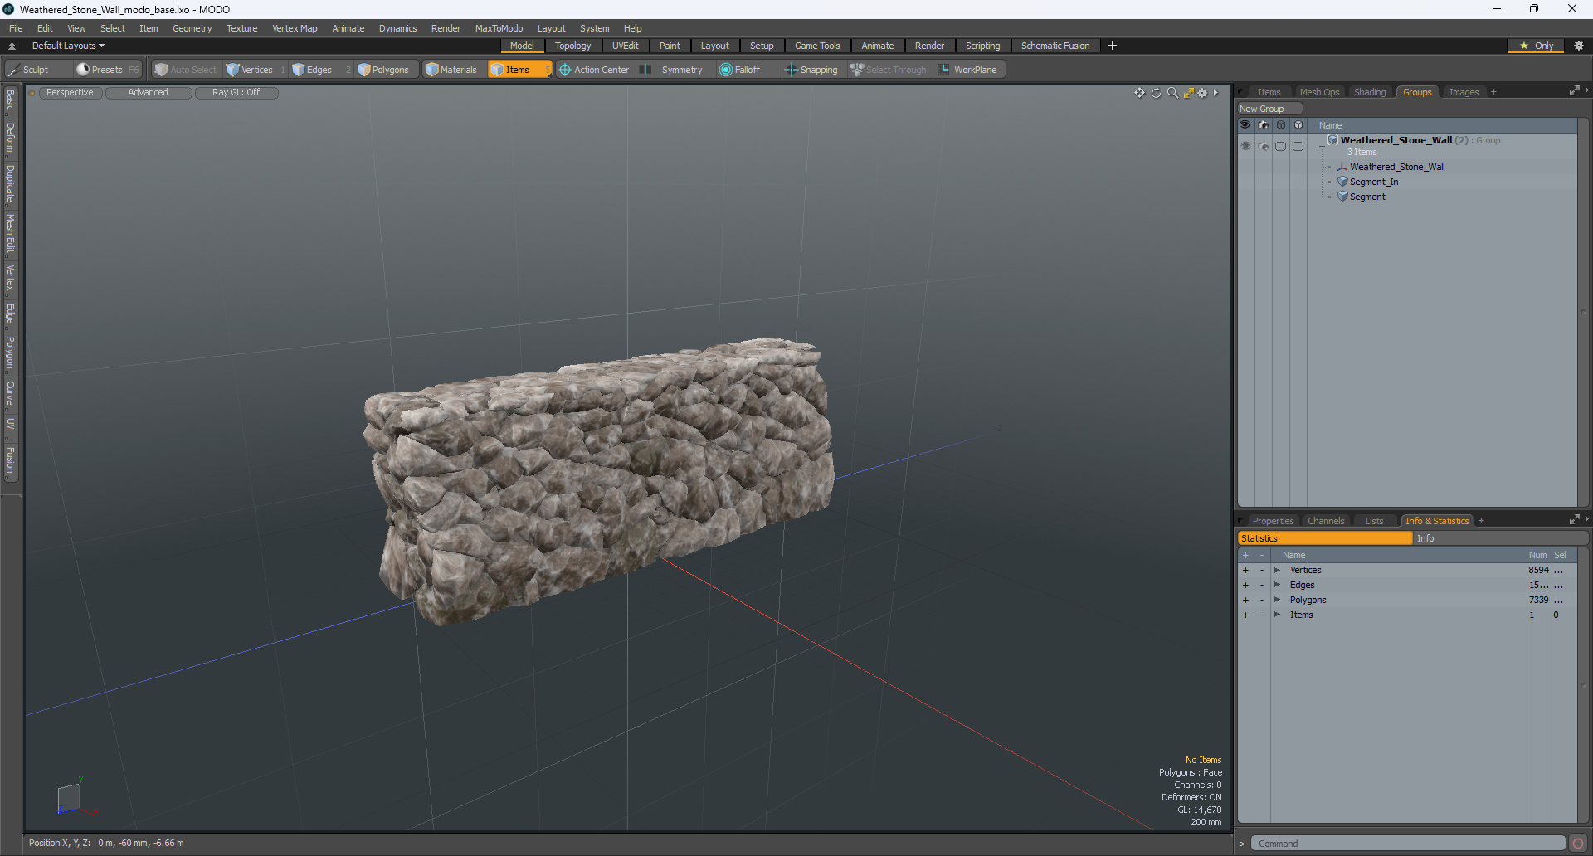1593x856 pixels.
Task: Enable Auto Select mode
Action: point(186,70)
